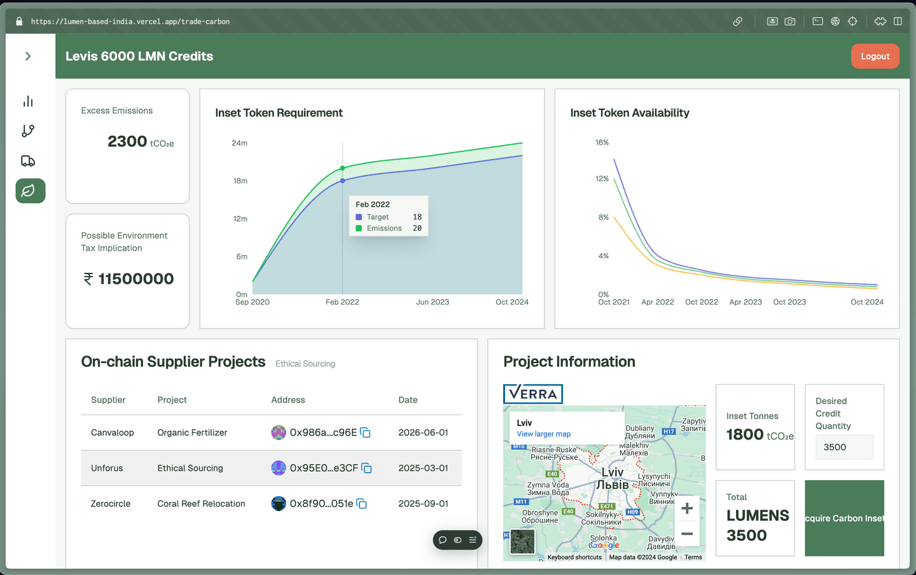Viewport: 916px width, 575px height.
Task: Click the crosshair target icon
Action: click(x=853, y=22)
